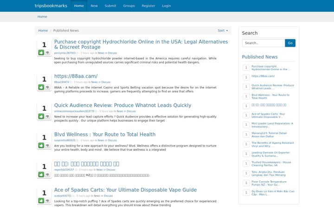Click vote count box beside sidebar Mini Loader item
The width and height of the screenshot is (334, 208).
point(246,125)
